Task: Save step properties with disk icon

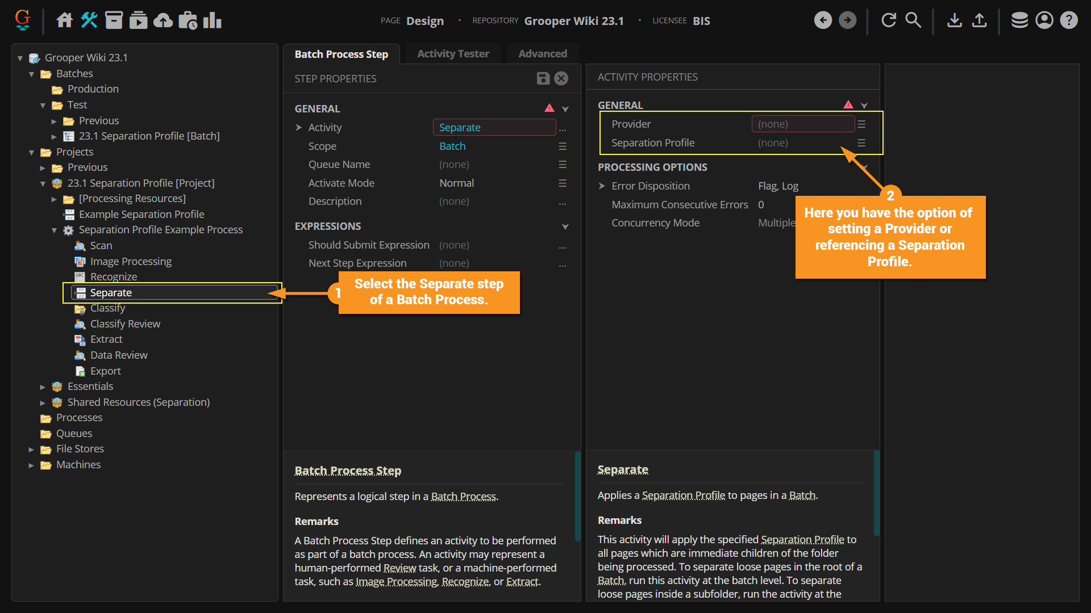Action: pyautogui.click(x=543, y=78)
